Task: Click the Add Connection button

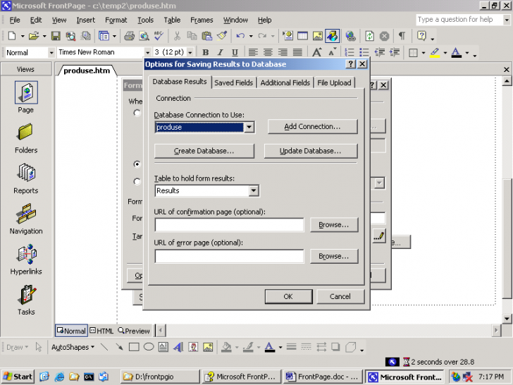Action: [x=312, y=127]
